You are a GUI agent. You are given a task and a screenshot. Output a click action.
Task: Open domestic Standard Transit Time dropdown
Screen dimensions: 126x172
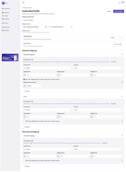tap(48, 68)
